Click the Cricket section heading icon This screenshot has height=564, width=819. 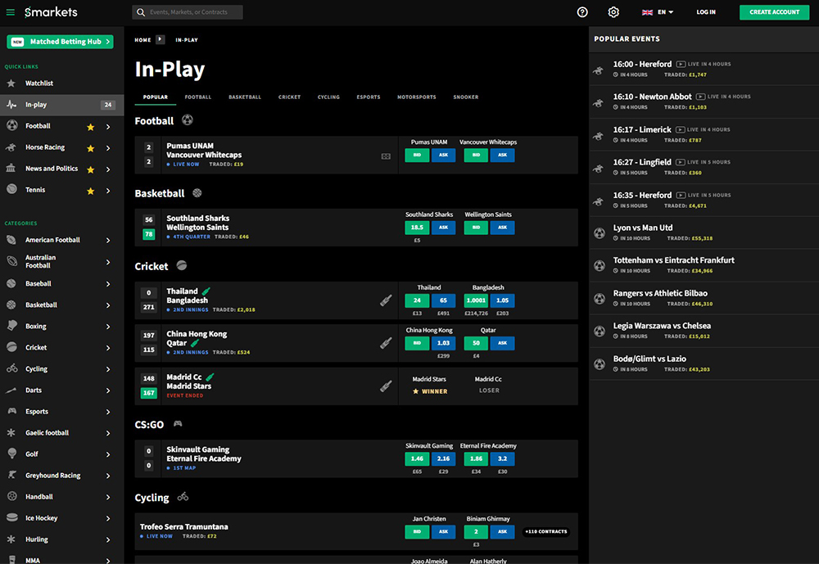[181, 265]
